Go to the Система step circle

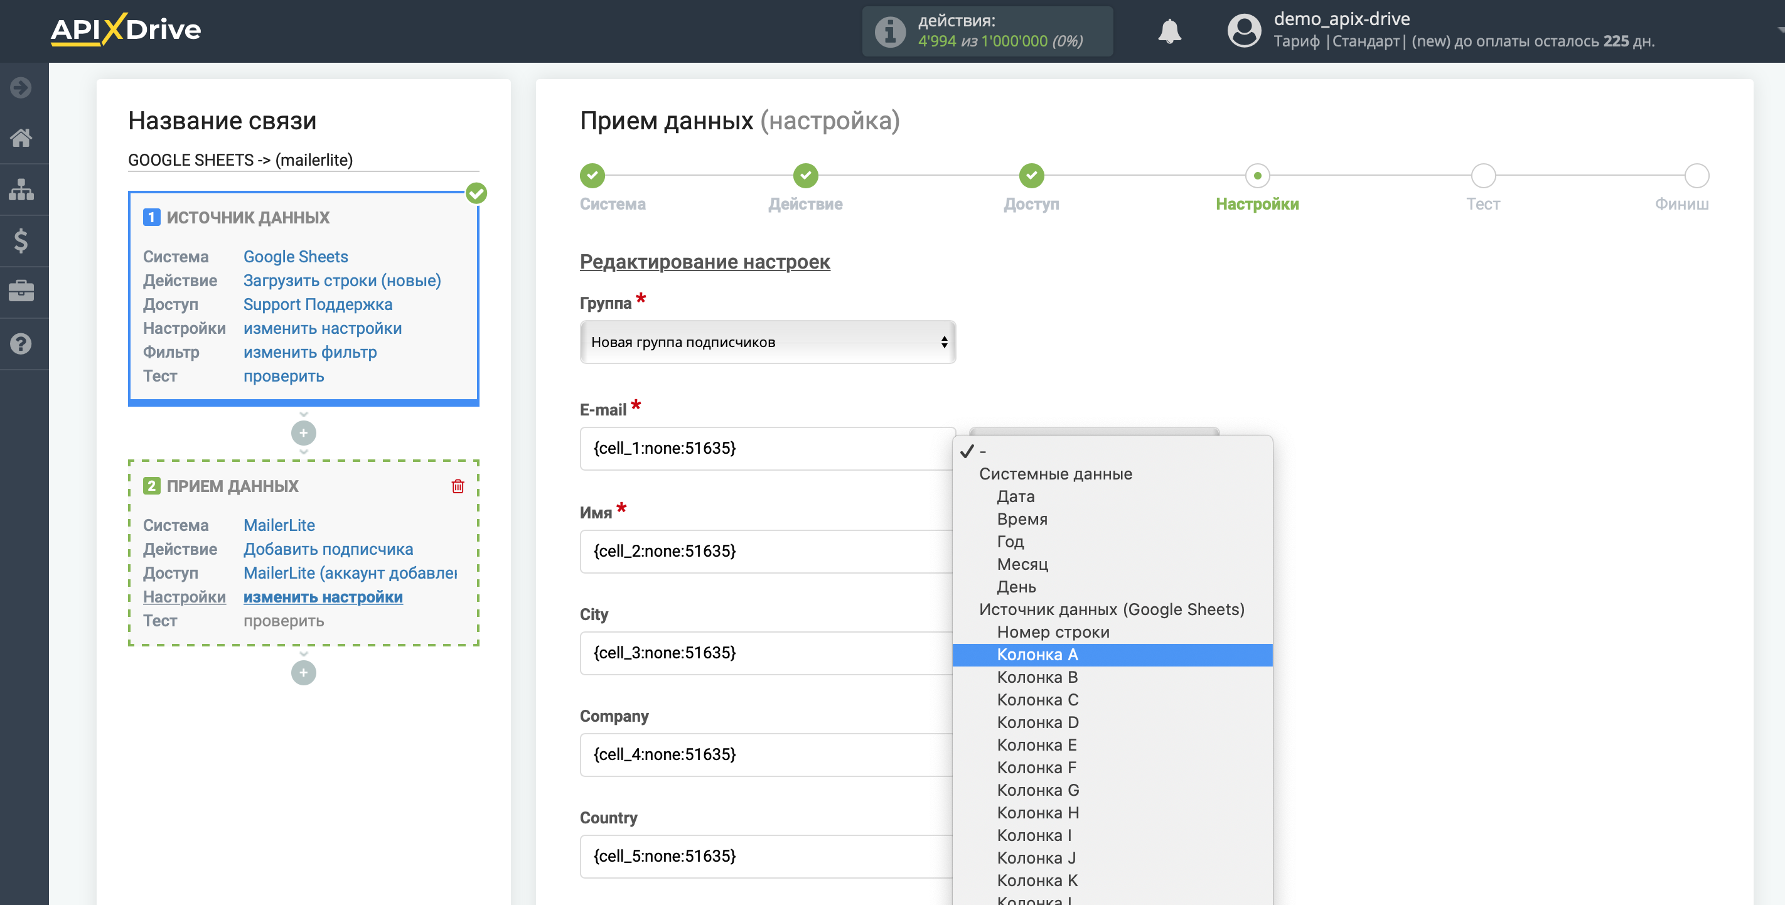(x=592, y=176)
